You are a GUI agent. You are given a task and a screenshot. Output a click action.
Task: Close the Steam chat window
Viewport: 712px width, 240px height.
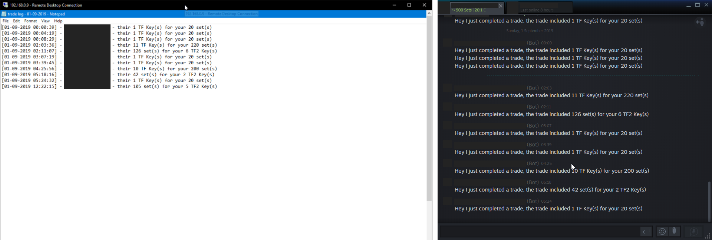tap(706, 5)
